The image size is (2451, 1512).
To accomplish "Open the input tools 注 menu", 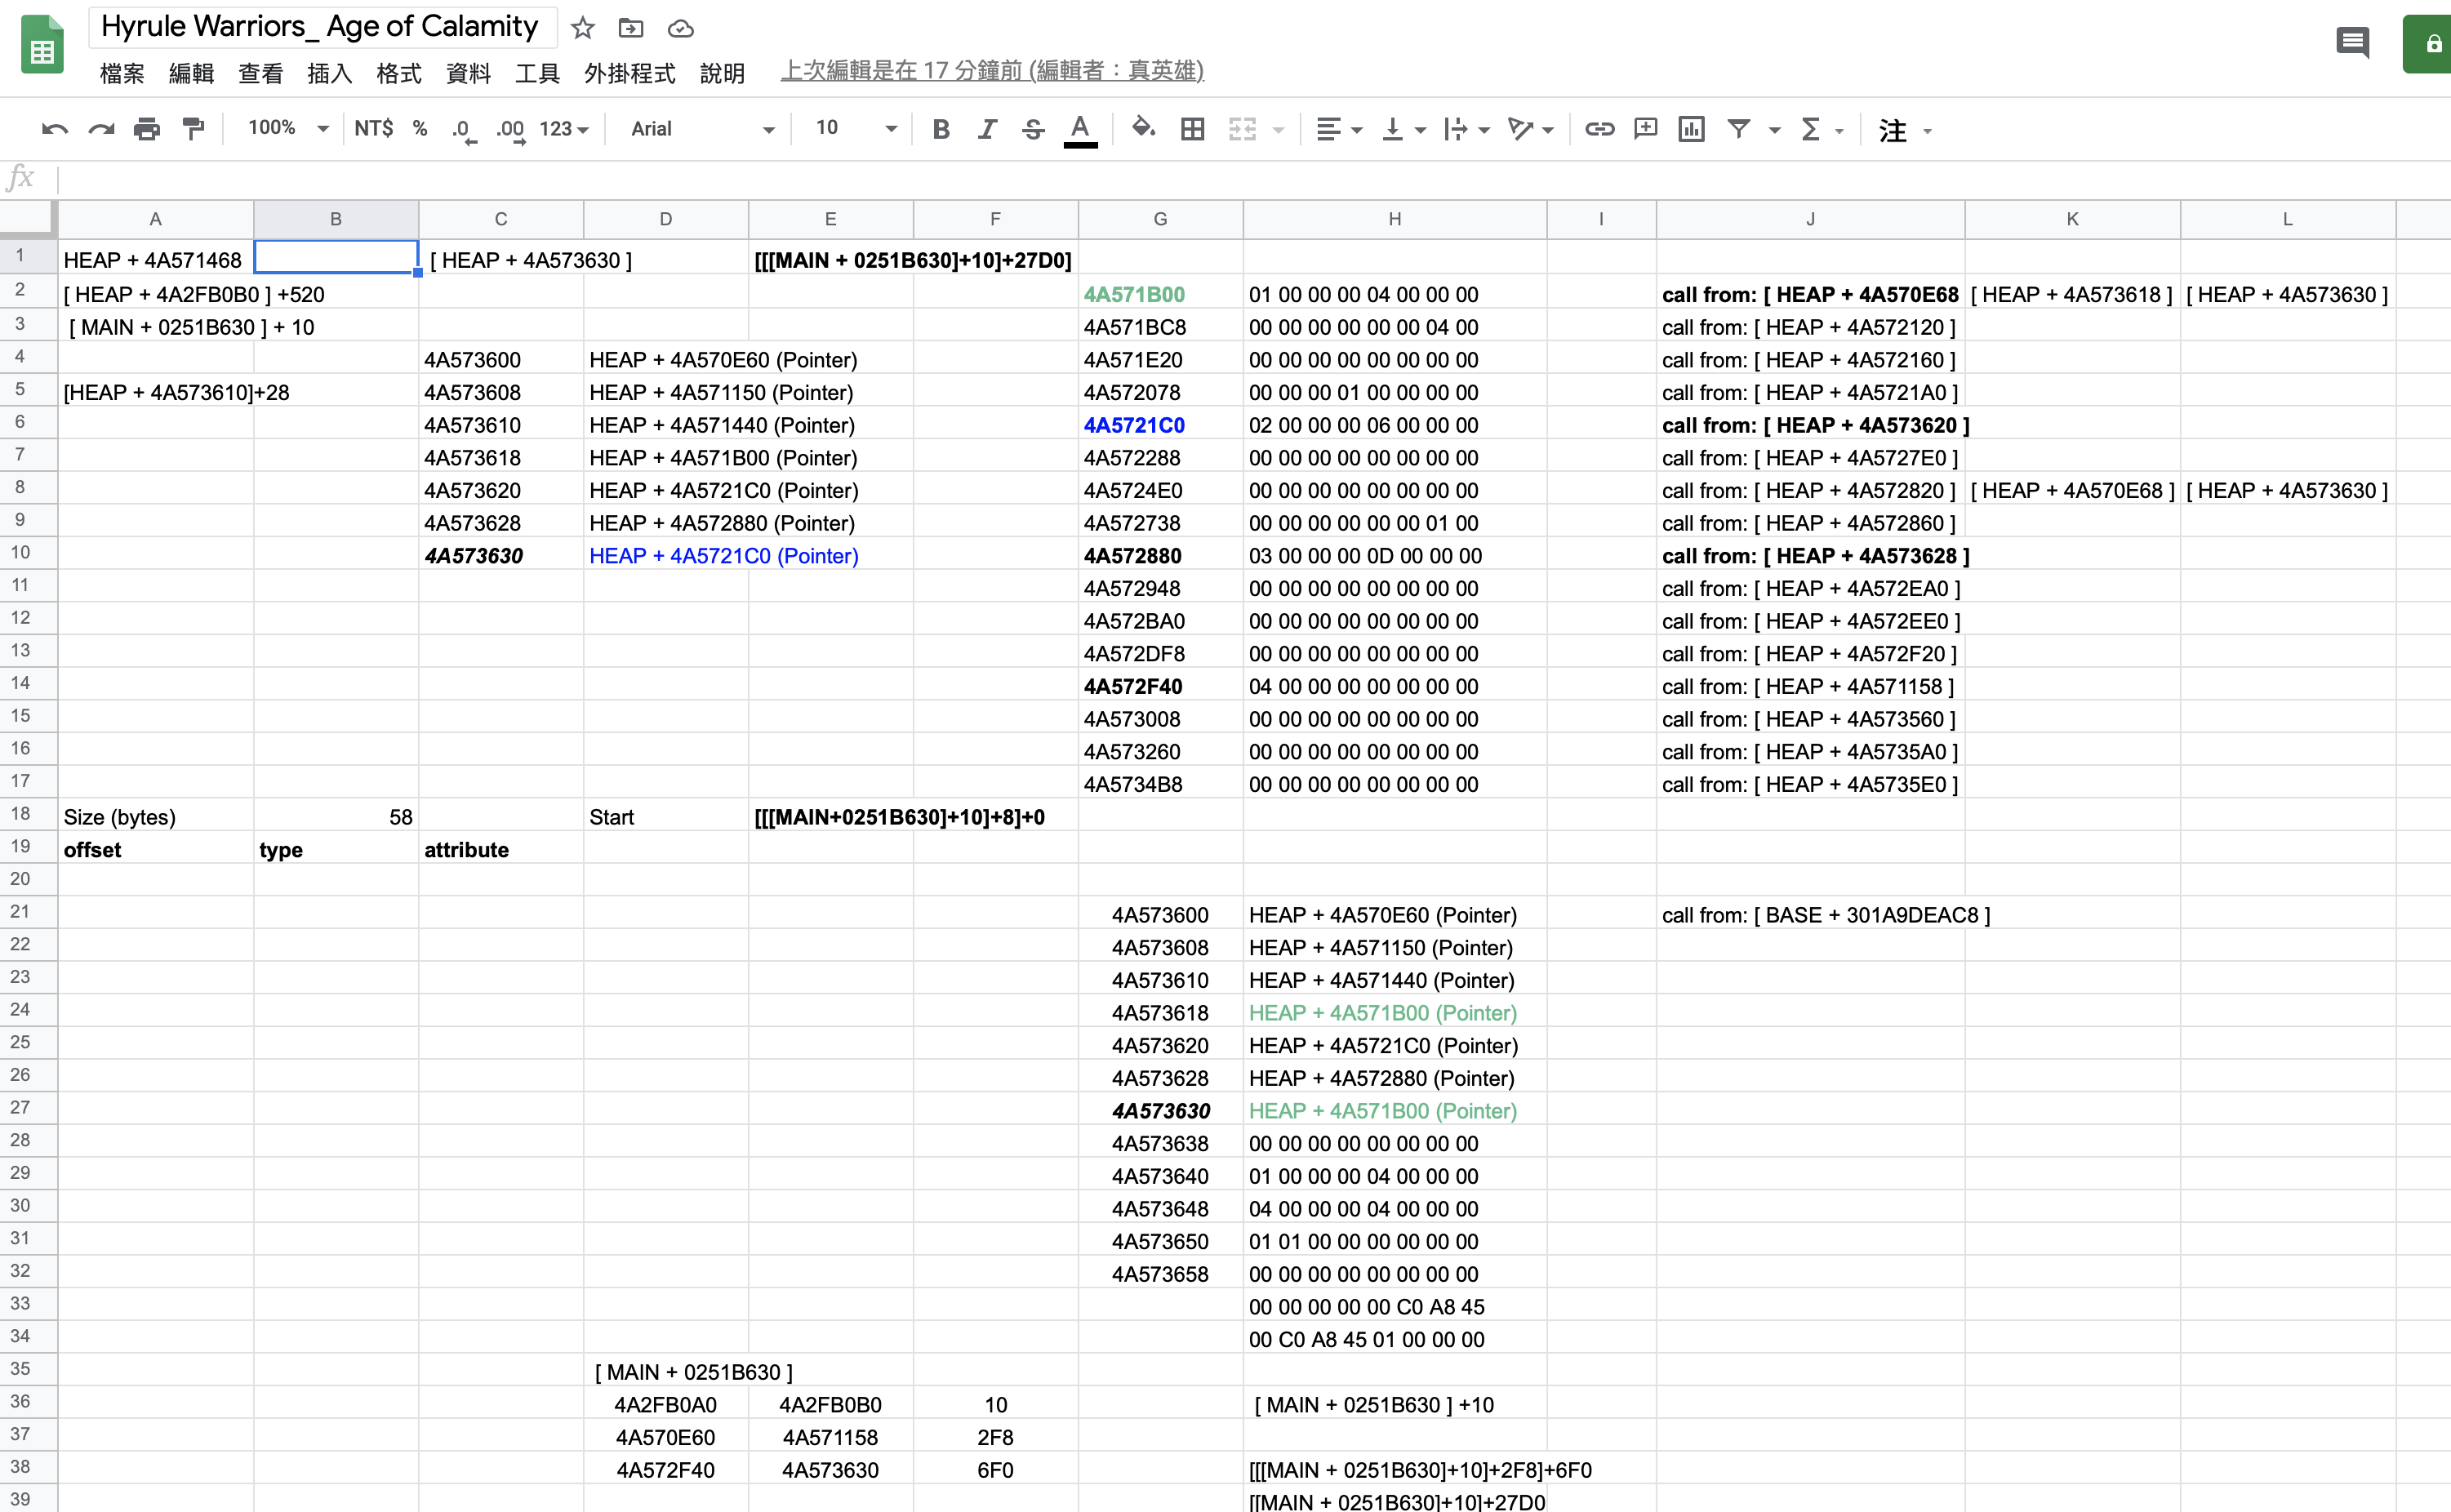I will (x=1904, y=130).
